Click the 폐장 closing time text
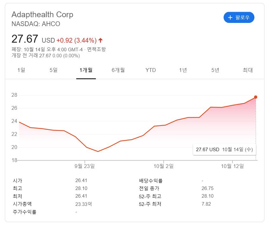Screen dimensions: 269x225 pyautogui.click(x=47, y=50)
